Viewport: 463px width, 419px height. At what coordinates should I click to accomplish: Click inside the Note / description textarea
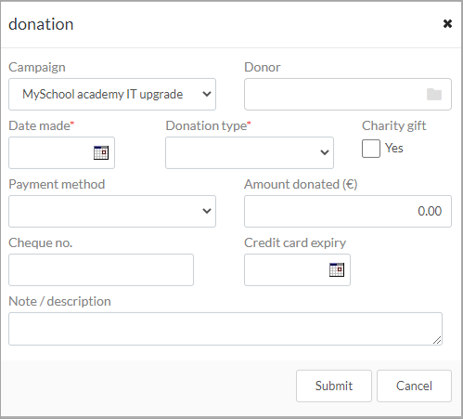[x=225, y=329]
